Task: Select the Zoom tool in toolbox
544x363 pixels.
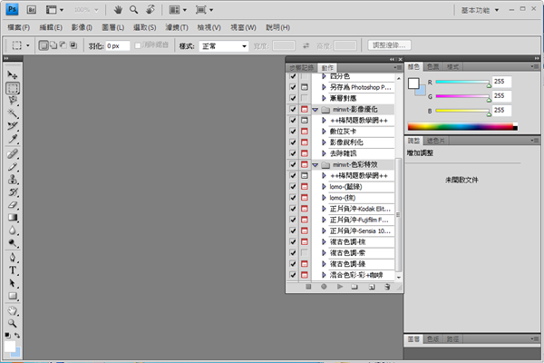Action: pyautogui.click(x=13, y=322)
